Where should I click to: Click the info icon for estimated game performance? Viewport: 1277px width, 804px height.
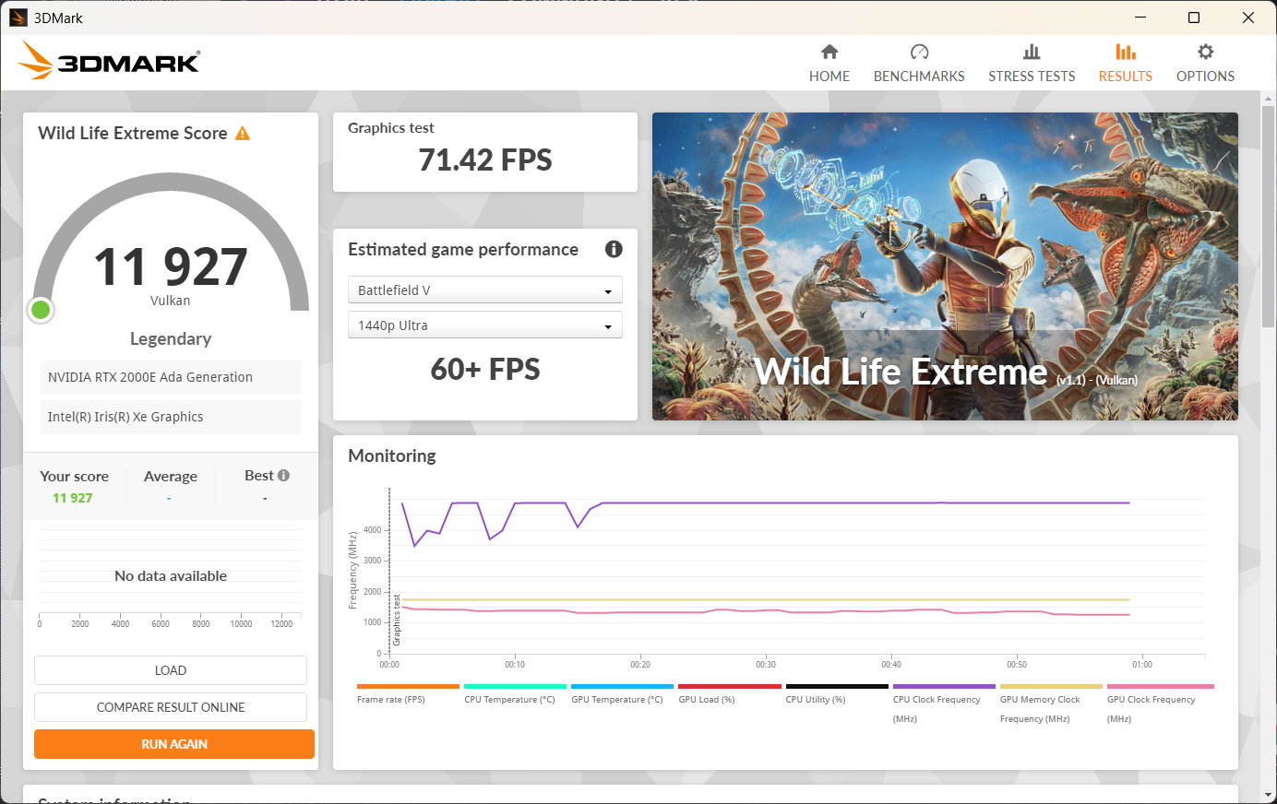[x=614, y=249]
